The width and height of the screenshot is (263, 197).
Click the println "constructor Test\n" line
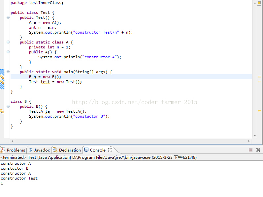click(81, 32)
